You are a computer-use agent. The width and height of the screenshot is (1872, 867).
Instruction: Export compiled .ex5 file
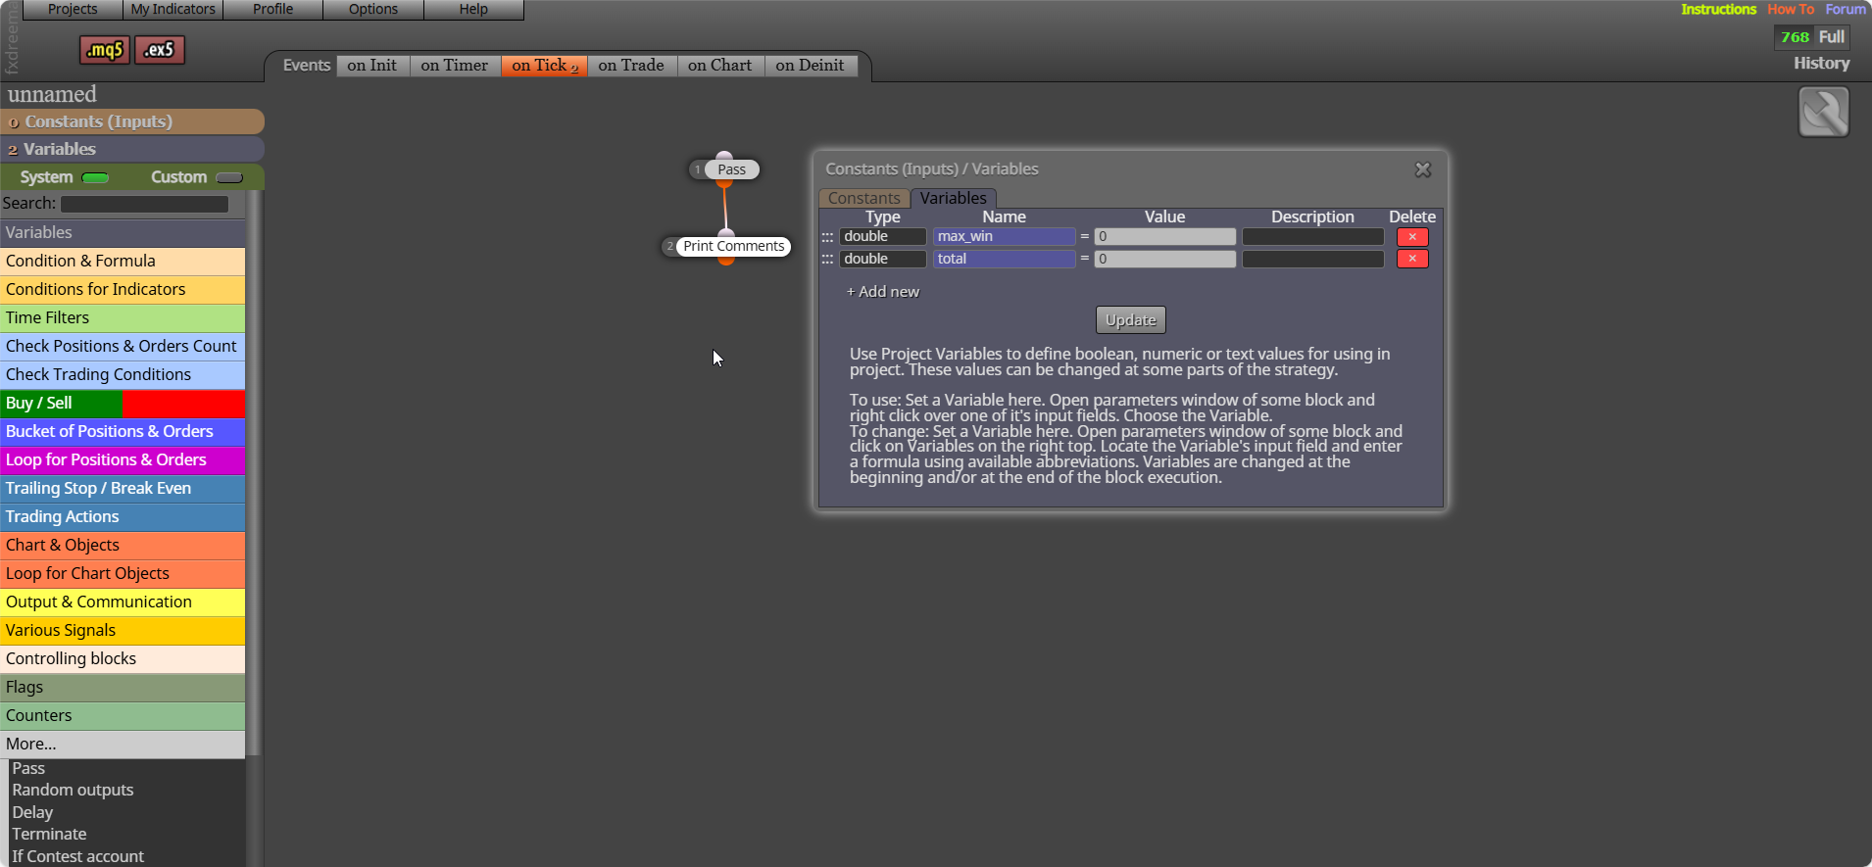click(x=160, y=50)
